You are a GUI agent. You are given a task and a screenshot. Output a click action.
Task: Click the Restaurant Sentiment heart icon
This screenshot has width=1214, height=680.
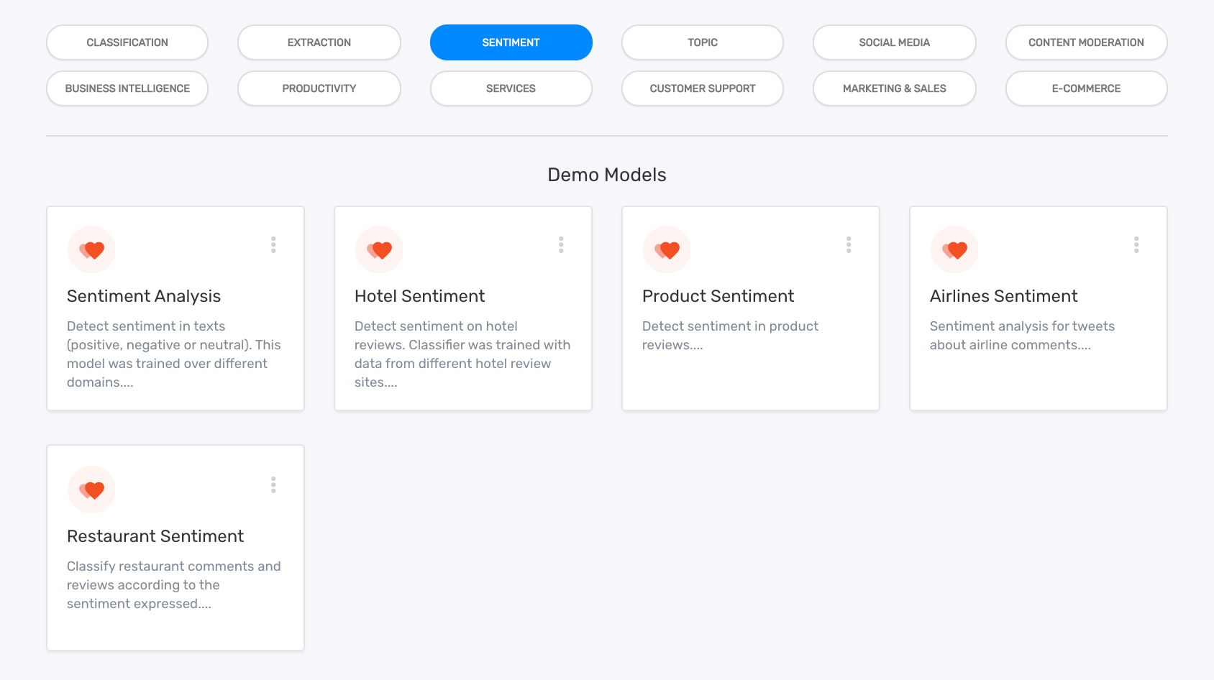(92, 490)
